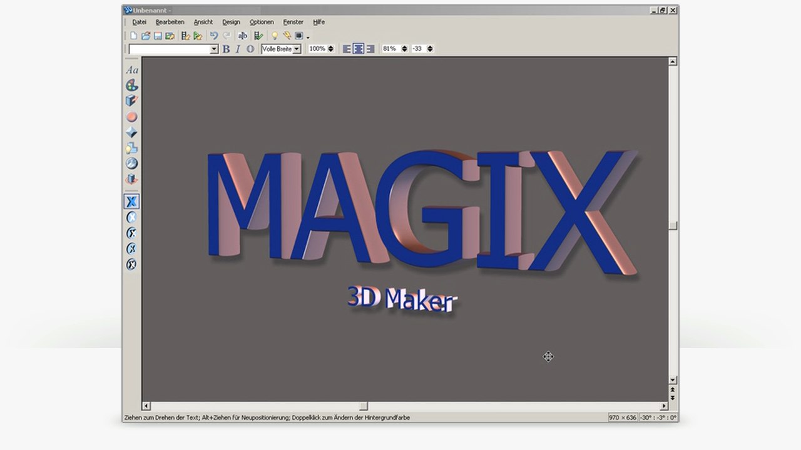Open the Bearbeiten menu
The height and width of the screenshot is (450, 801).
170,22
